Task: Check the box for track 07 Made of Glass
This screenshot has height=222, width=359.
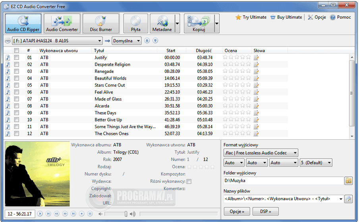Action: click(17, 99)
